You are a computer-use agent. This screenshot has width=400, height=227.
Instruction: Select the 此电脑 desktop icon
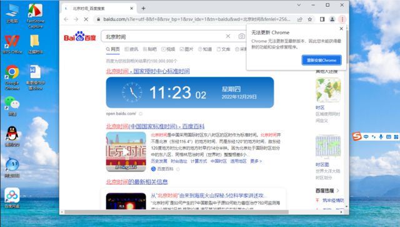click(x=12, y=13)
